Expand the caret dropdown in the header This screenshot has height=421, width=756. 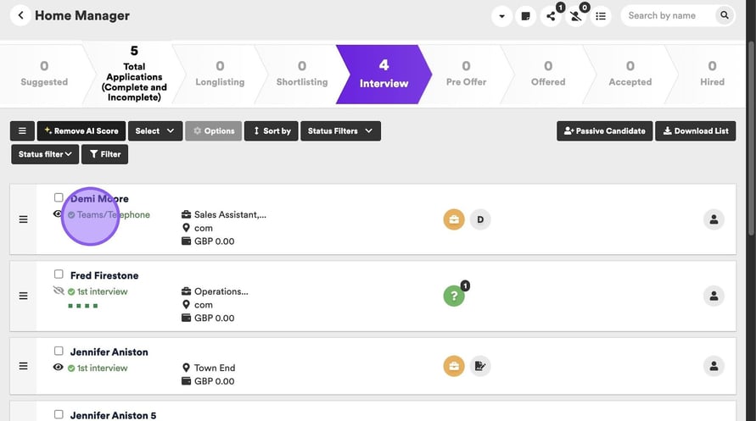tap(501, 16)
